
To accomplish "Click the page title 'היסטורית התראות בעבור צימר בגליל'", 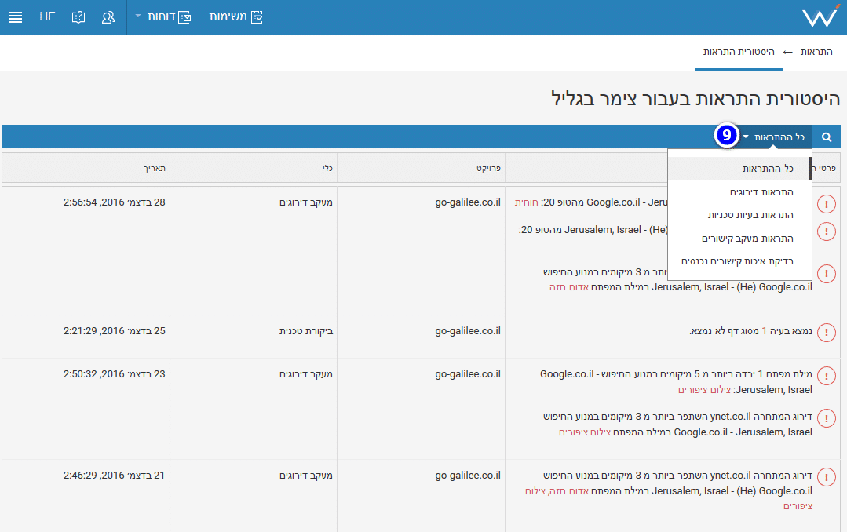I will click(695, 99).
